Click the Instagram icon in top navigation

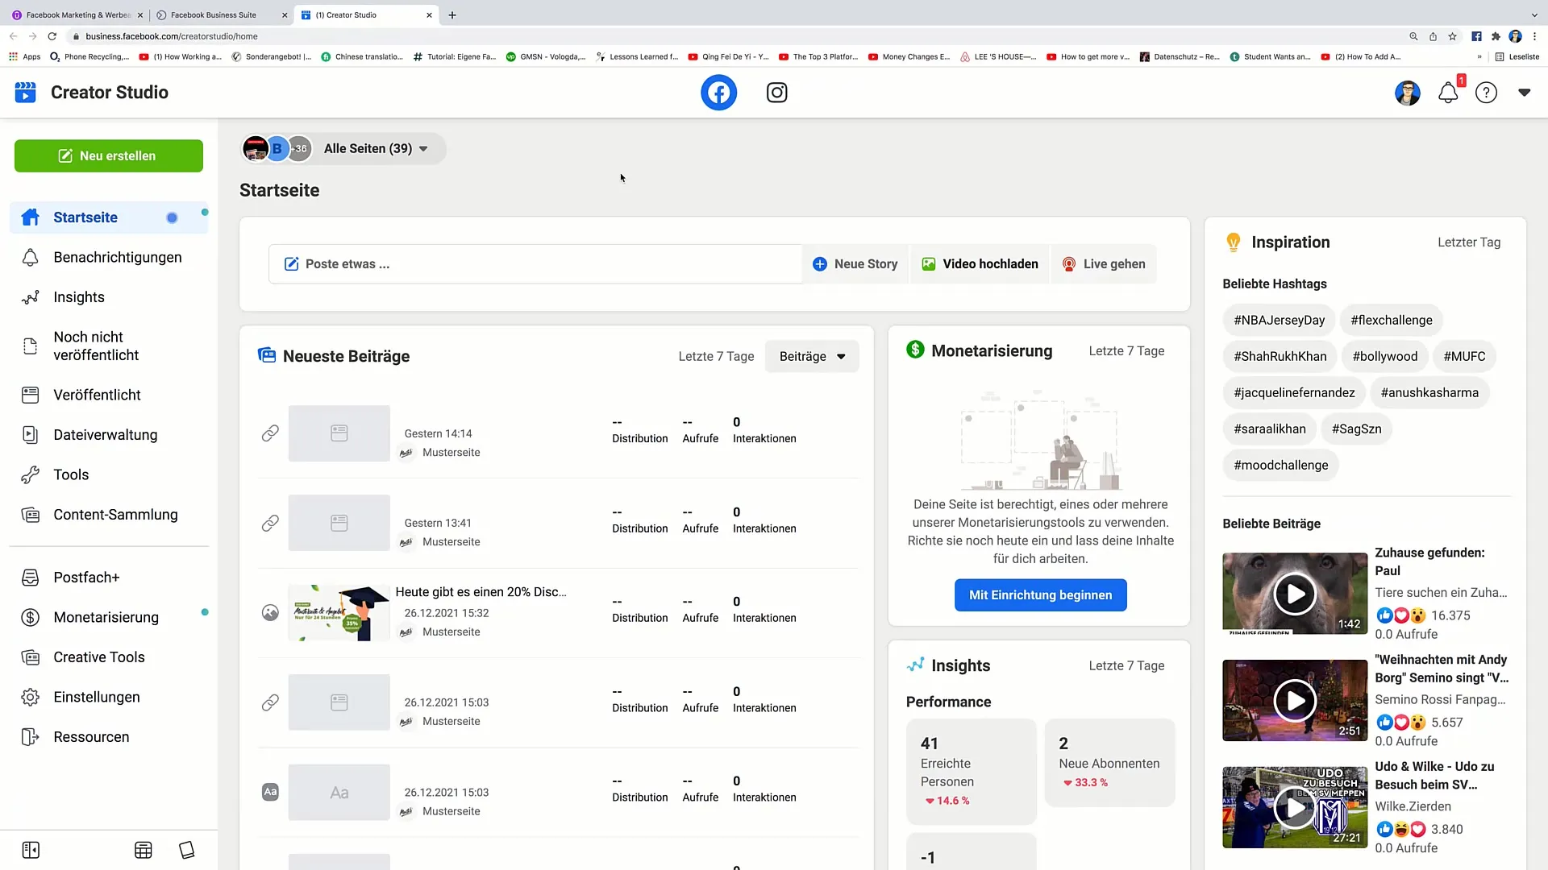pos(777,93)
